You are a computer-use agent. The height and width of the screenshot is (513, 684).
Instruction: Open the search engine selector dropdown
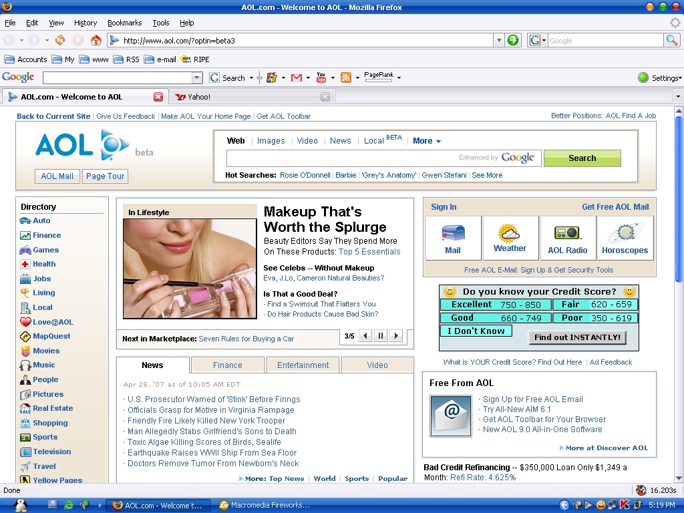pyautogui.click(x=538, y=40)
